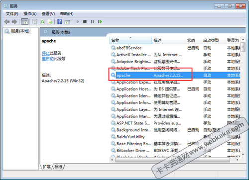Click the Start service play icon
249x180 pixels.
point(78,21)
